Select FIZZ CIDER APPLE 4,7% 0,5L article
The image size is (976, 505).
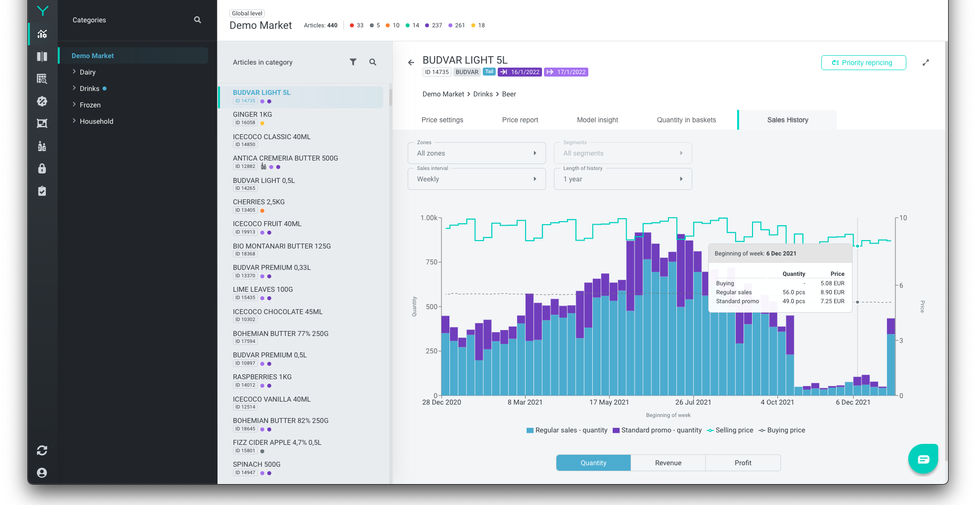coord(301,446)
